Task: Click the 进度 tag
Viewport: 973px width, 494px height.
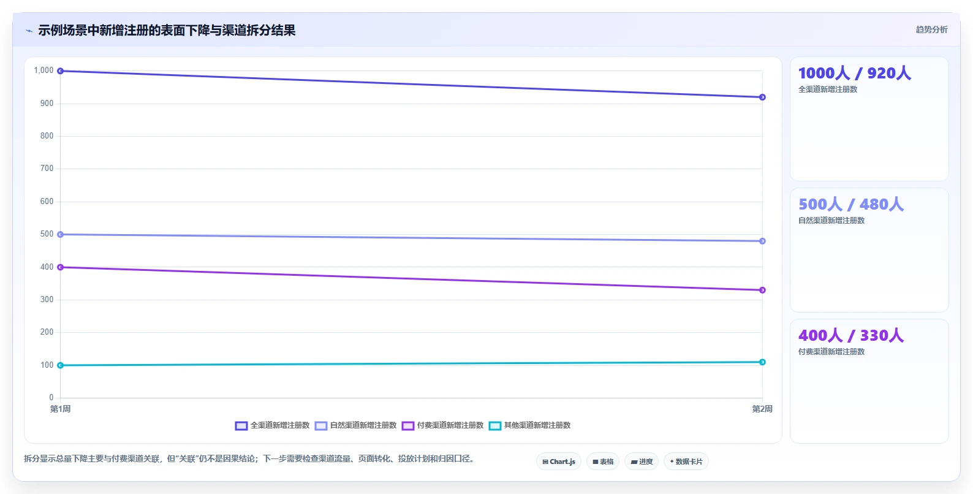Action: tap(642, 462)
